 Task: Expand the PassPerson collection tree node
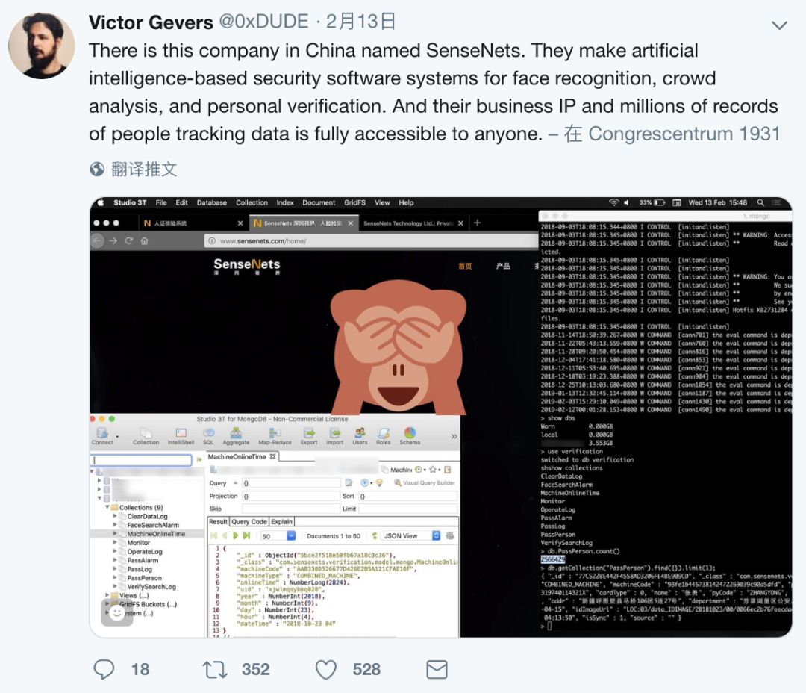point(115,578)
